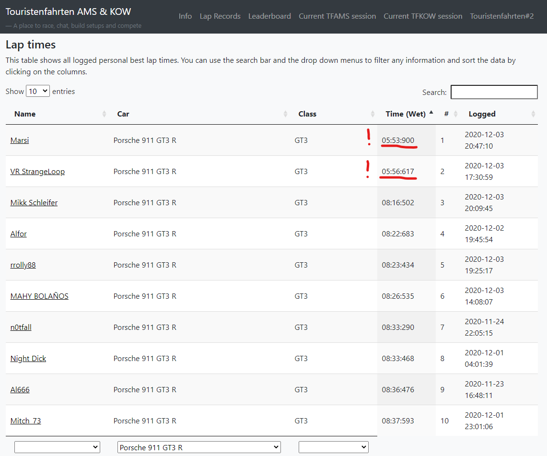View Current TFAMS session
Image resolution: width=547 pixels, height=456 pixels.
tap(337, 16)
